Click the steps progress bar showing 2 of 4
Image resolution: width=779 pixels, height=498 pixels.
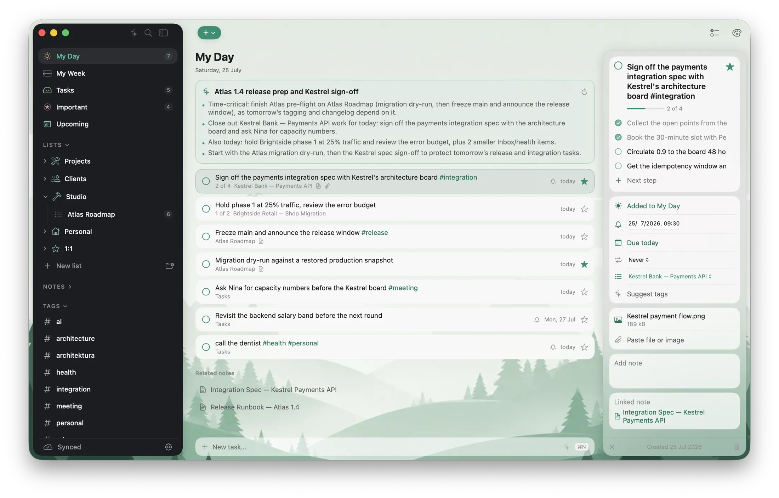click(x=644, y=108)
